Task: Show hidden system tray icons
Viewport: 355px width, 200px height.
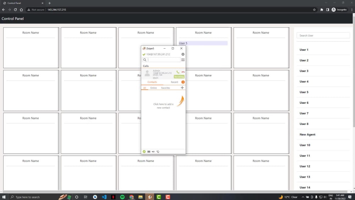Action: tap(303, 197)
